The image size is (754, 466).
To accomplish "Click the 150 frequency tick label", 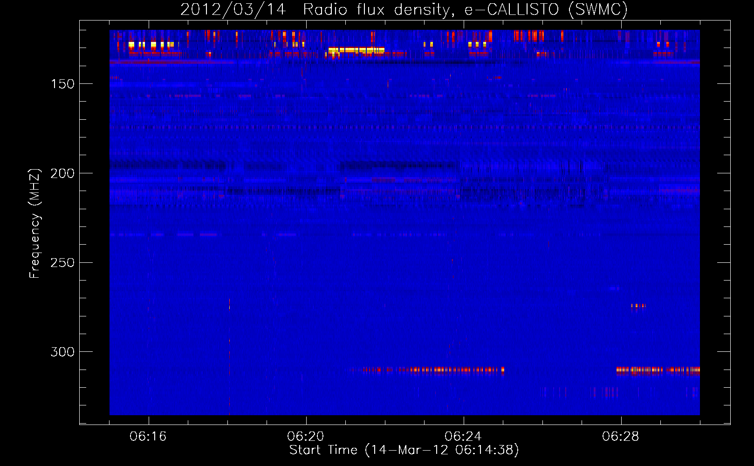I will pos(62,84).
